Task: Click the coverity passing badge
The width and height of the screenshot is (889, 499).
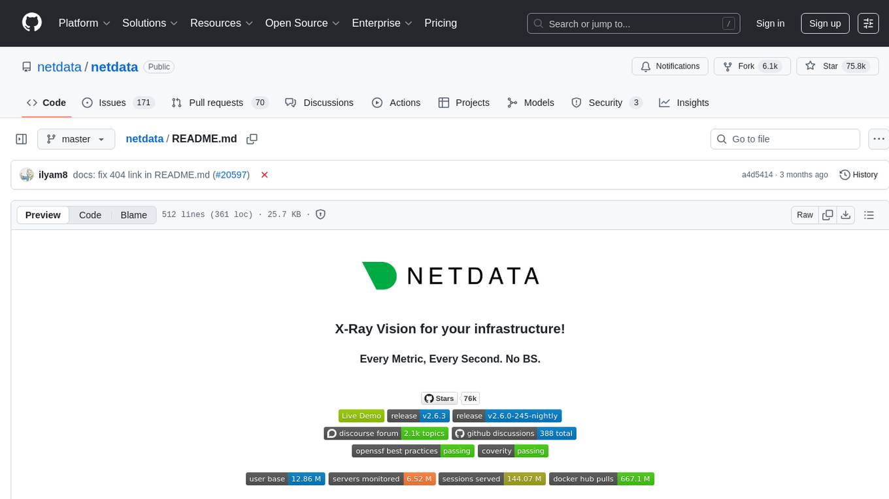Action: click(x=513, y=451)
